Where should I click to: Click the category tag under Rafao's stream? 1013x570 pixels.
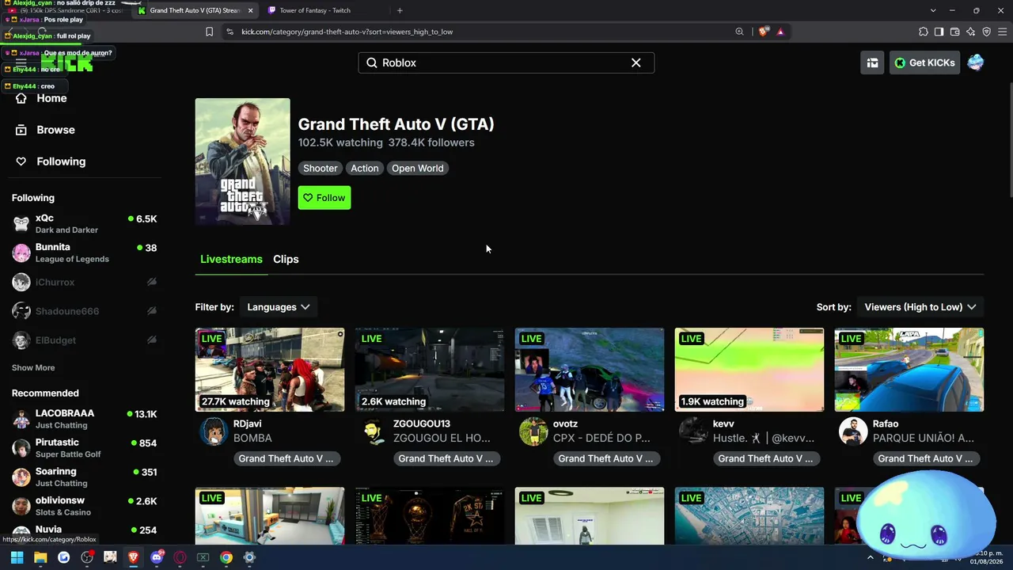[925, 458]
